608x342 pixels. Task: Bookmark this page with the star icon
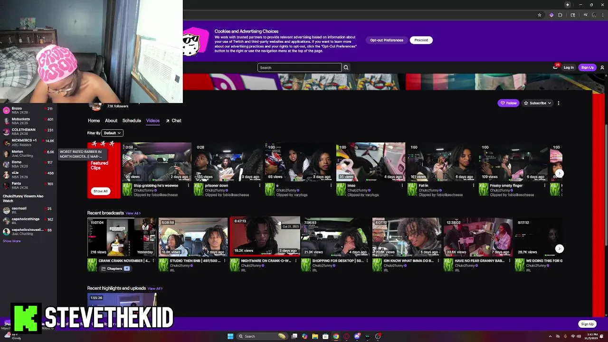[x=539, y=15]
